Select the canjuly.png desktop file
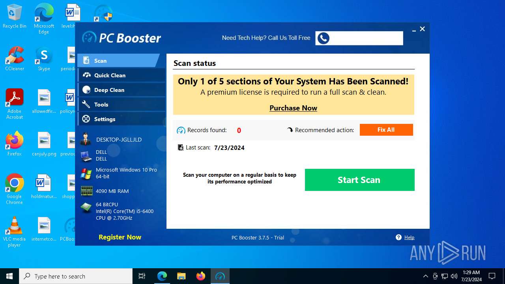This screenshot has width=505, height=284. click(44, 144)
